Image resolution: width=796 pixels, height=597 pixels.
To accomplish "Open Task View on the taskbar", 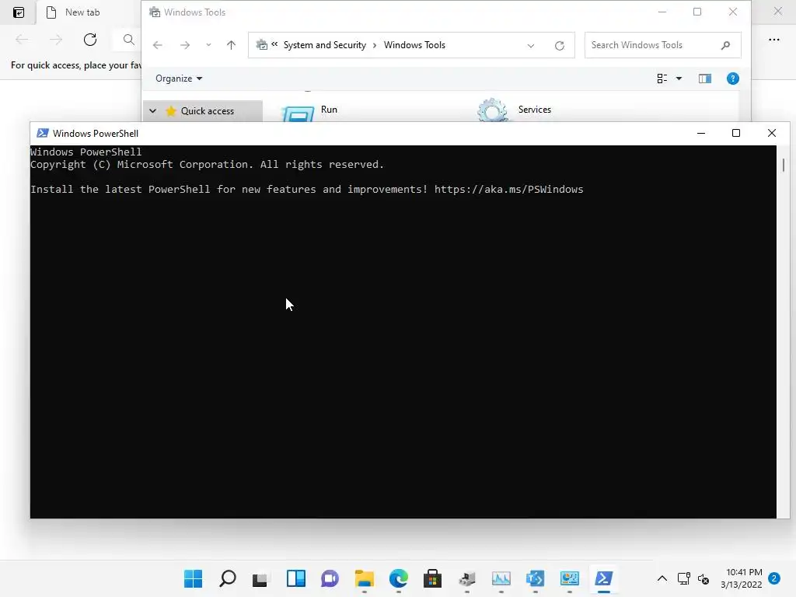I will click(261, 578).
